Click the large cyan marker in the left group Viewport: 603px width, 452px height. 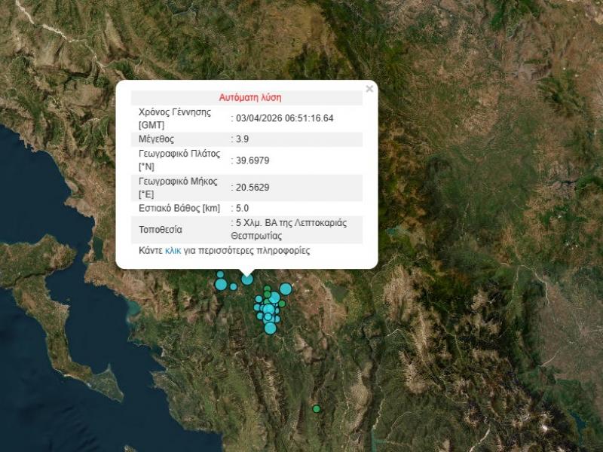222,284
